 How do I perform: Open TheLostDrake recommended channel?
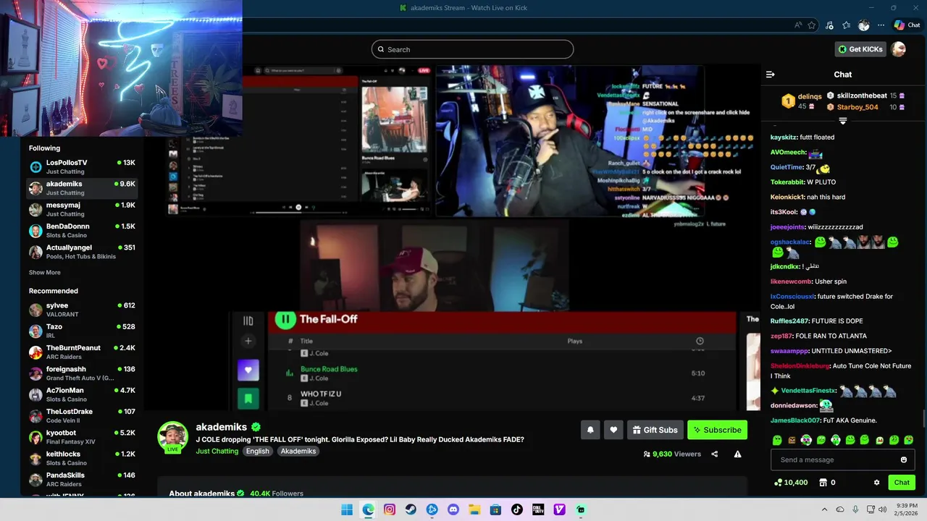[82, 415]
